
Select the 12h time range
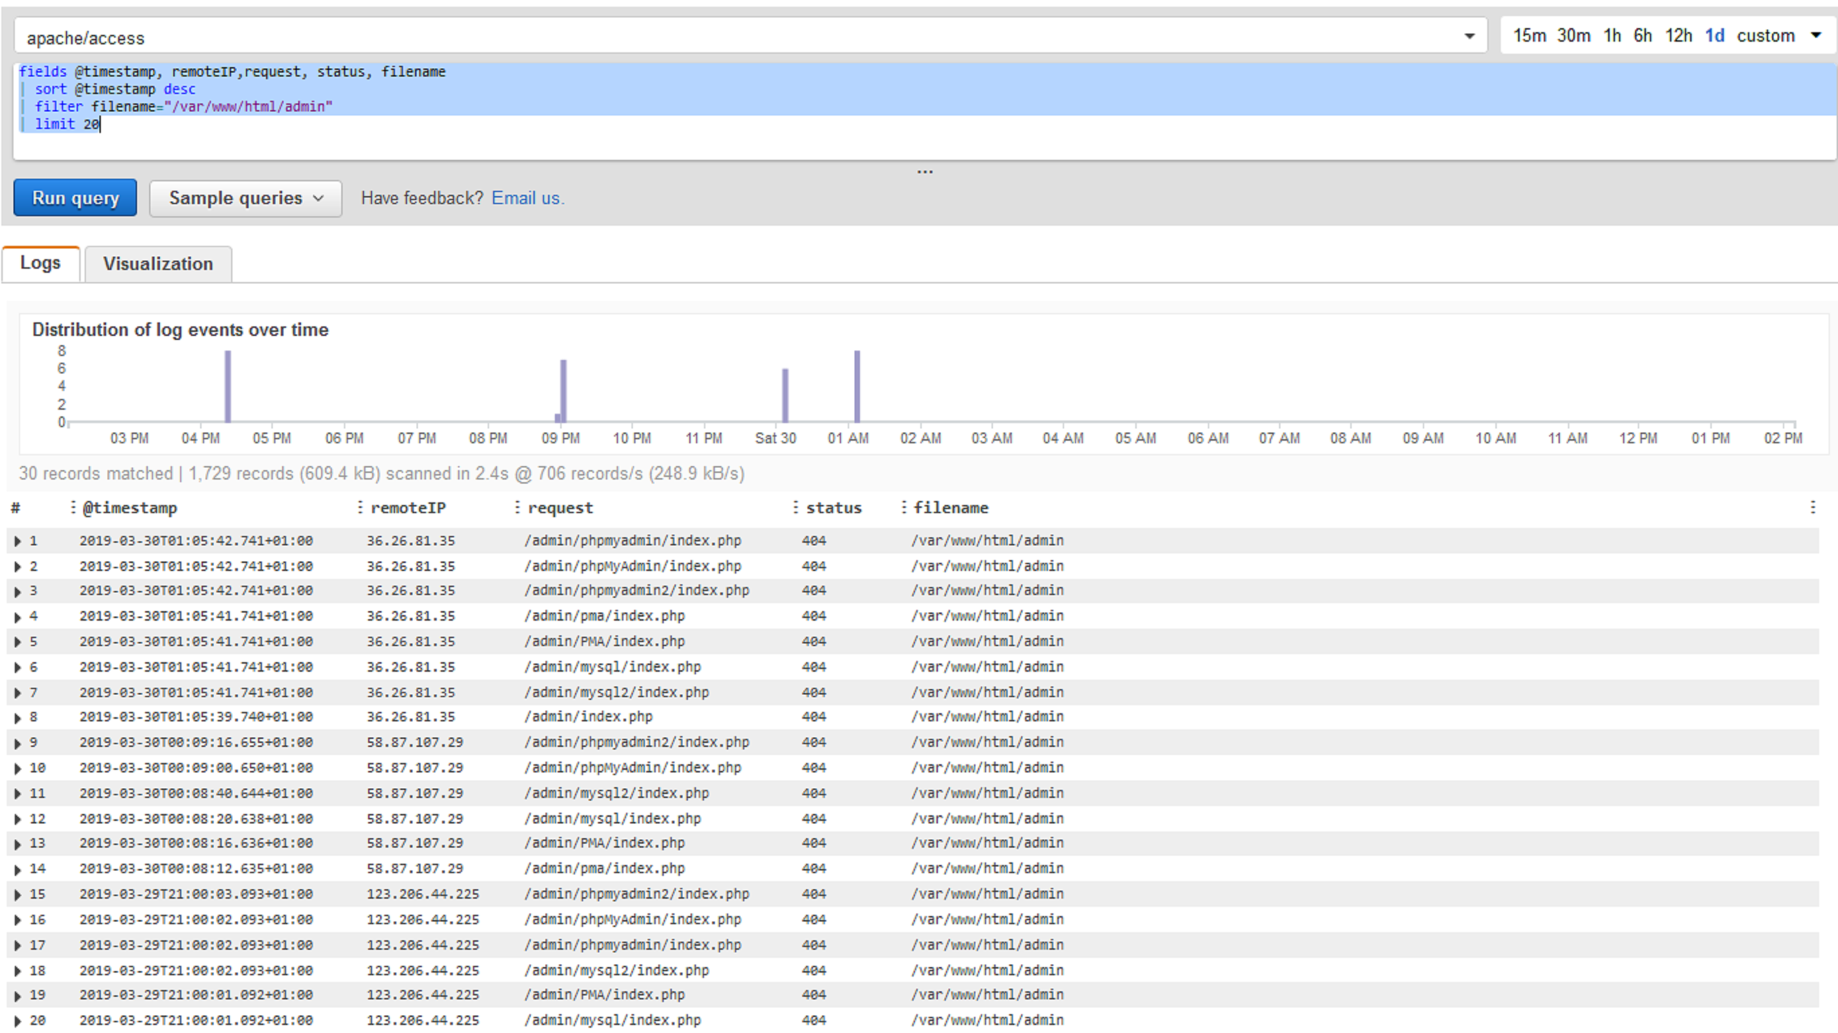pyautogui.click(x=1678, y=35)
